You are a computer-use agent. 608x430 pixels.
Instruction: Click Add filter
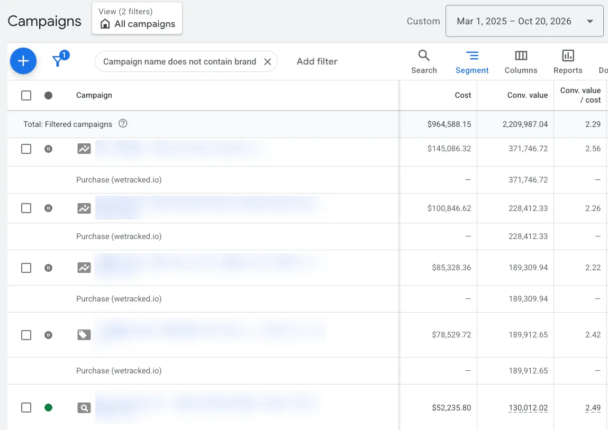click(x=317, y=61)
